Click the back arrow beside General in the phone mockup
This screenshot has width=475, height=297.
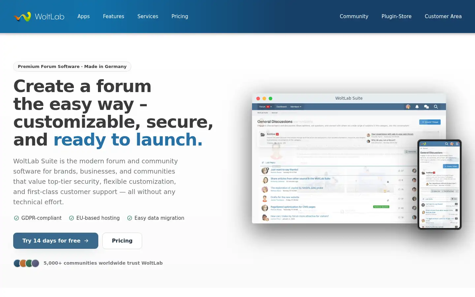(x=421, y=148)
